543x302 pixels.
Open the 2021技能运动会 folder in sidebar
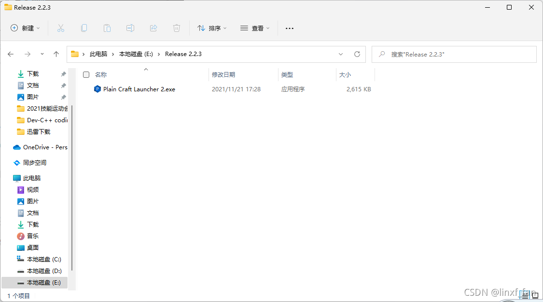click(x=42, y=109)
